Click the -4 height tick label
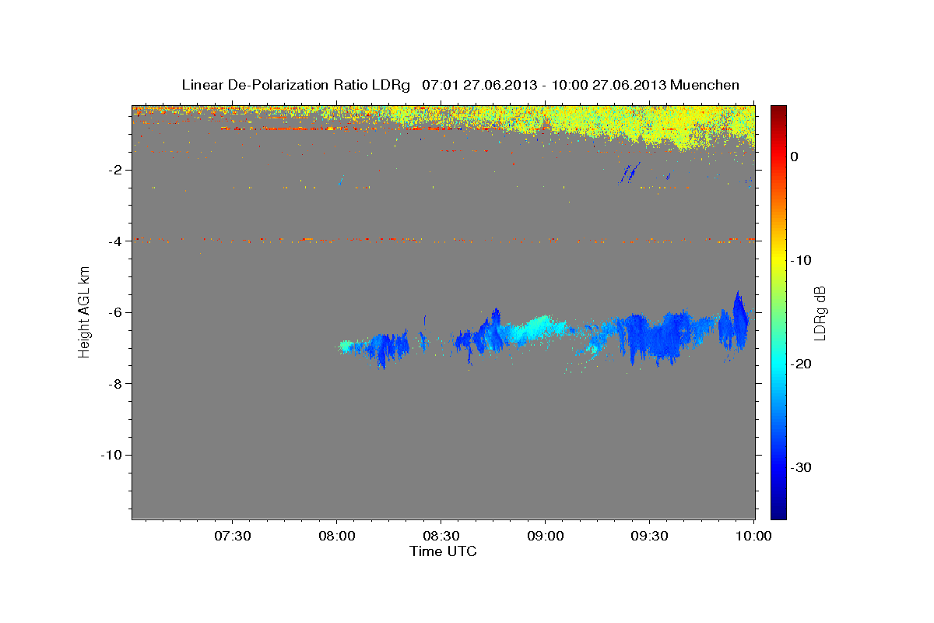Viewport: 934px width, 623px height. tap(114, 241)
